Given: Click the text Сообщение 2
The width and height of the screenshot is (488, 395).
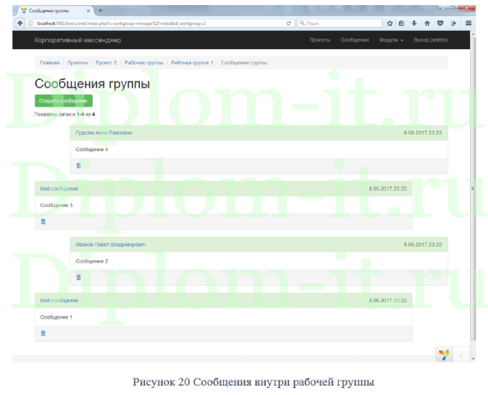Looking at the screenshot, I should point(92,261).
